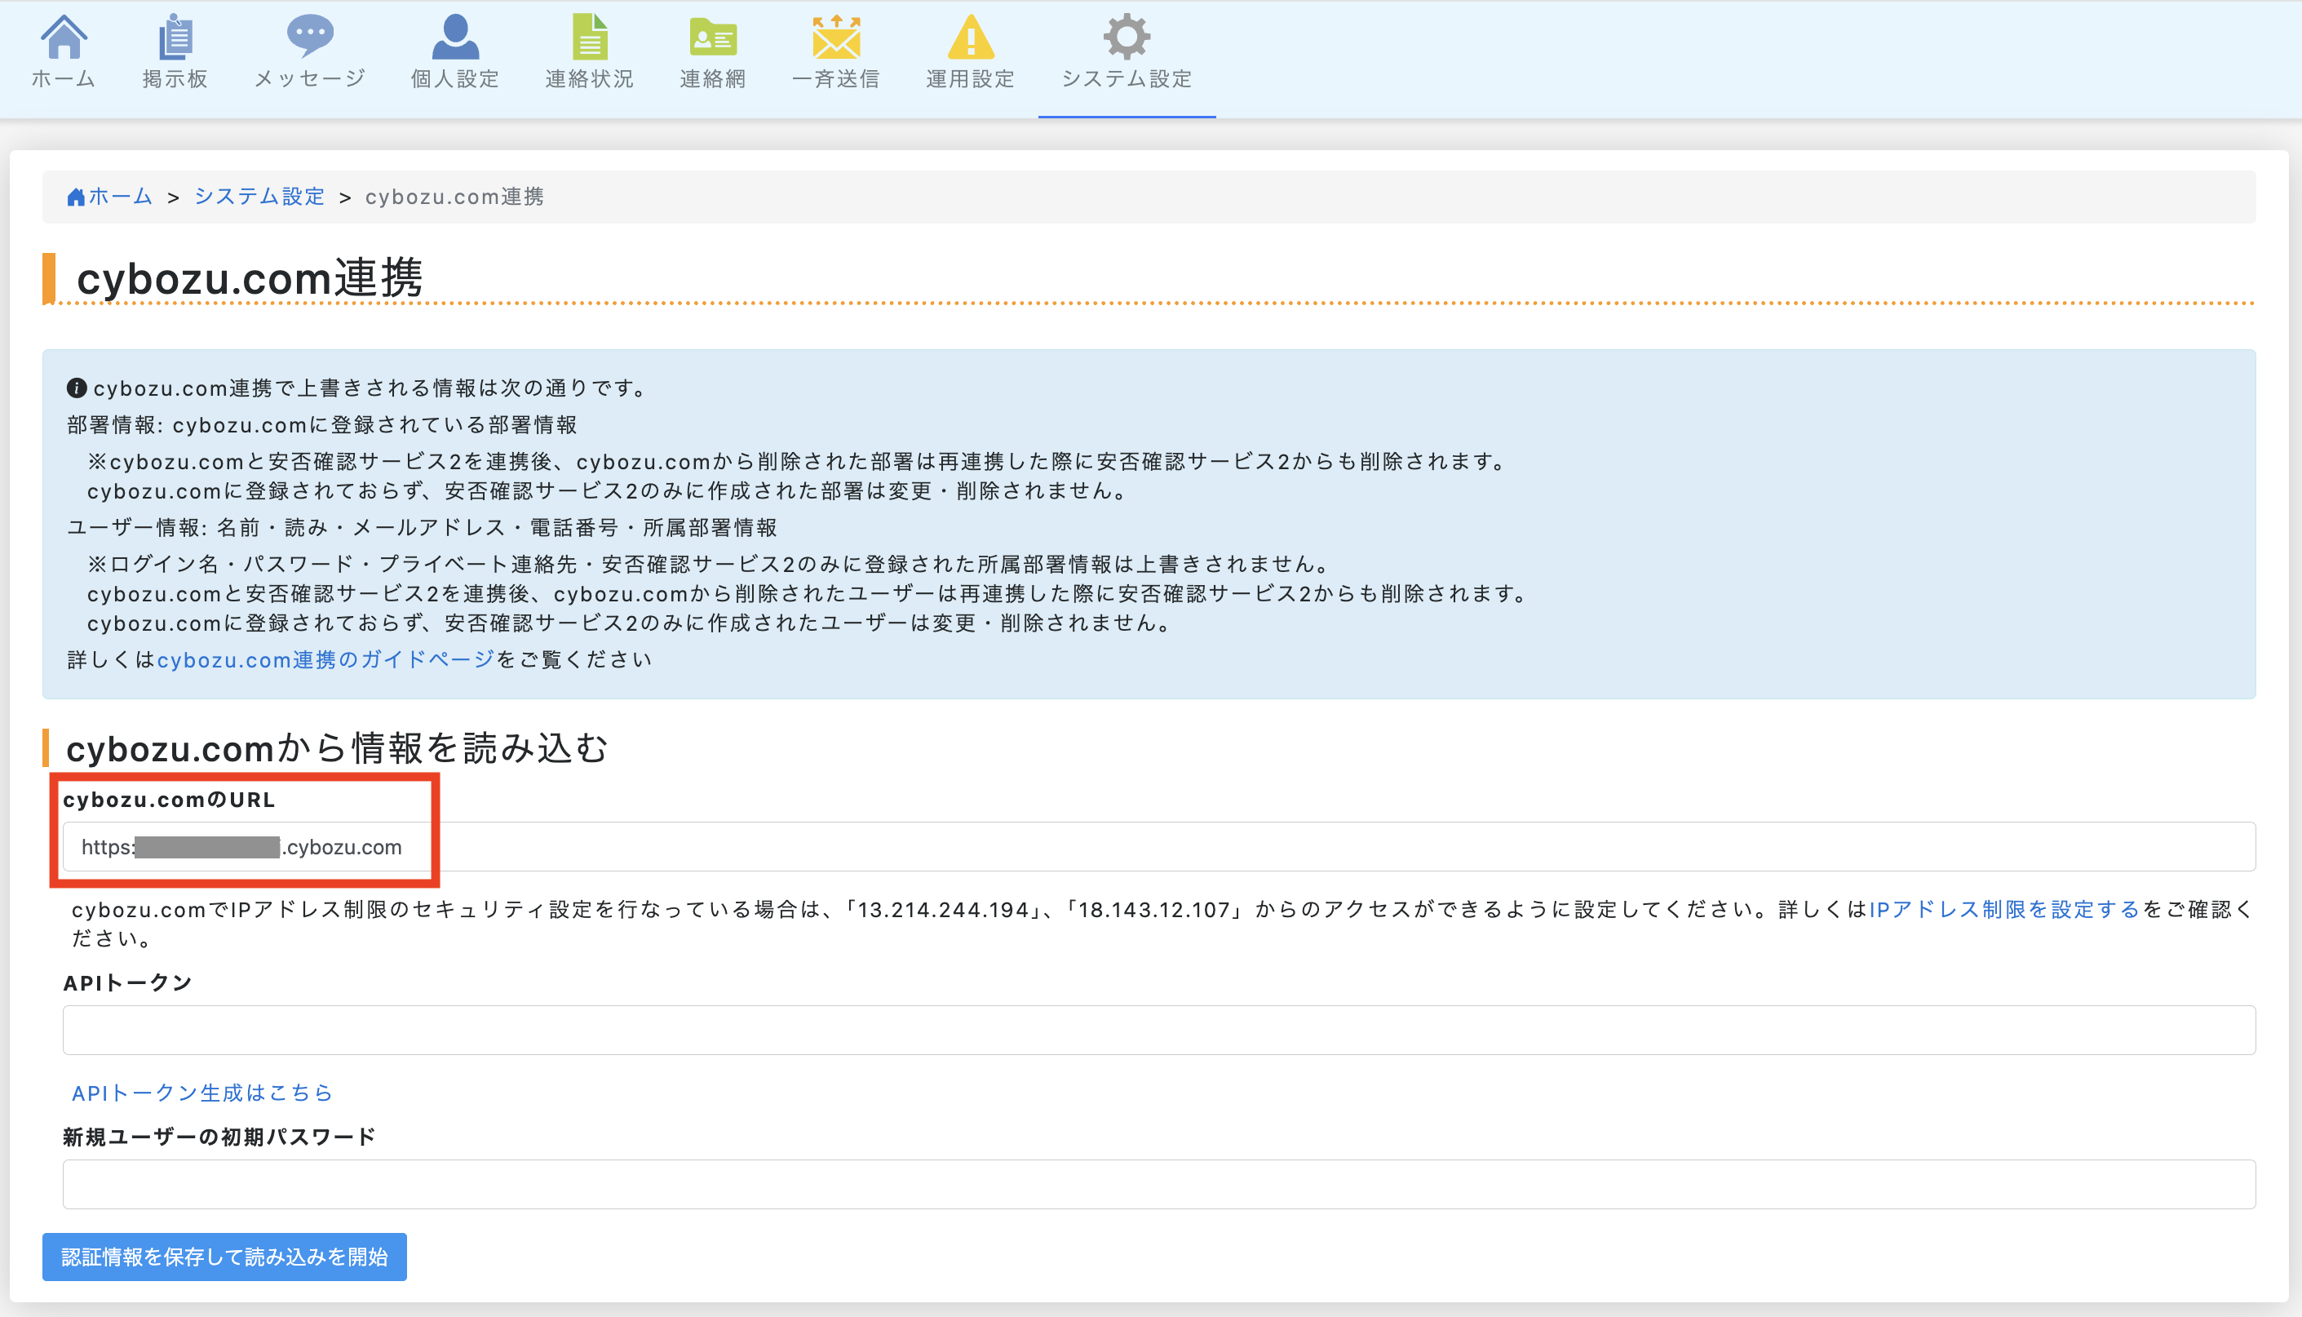Select the メッセージ menu label
This screenshot has width=2302, height=1317.
(x=310, y=80)
